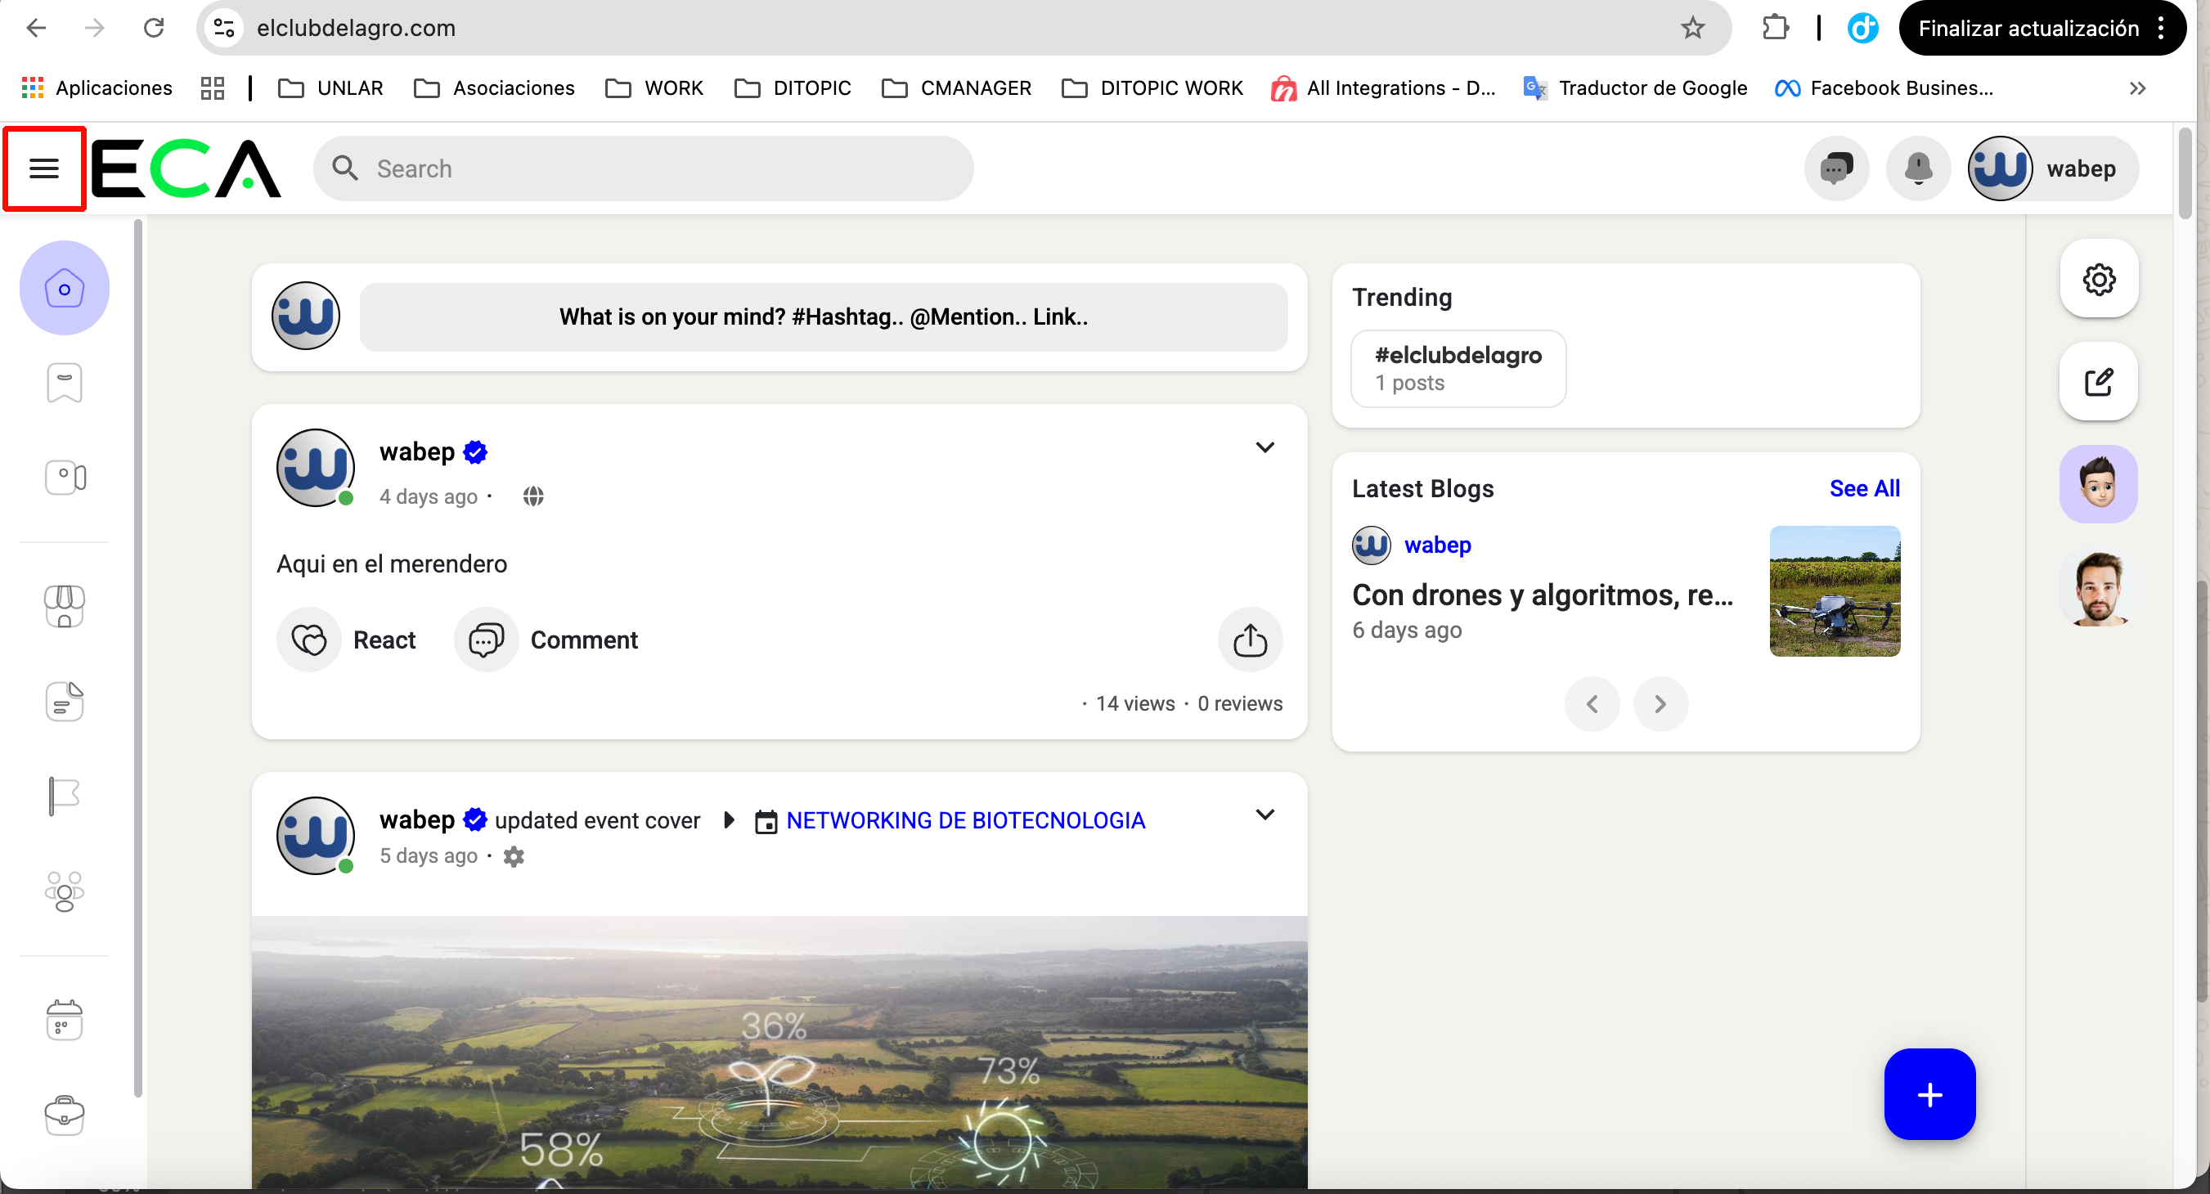Open the home feed icon in sidebar
The width and height of the screenshot is (2210, 1194).
click(65, 288)
